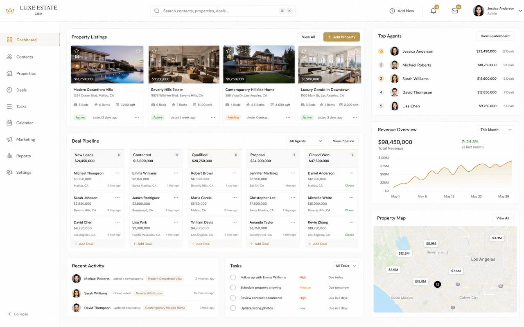Open the options dots for the Robert Brown deal
The width and height of the screenshot is (524, 327).
tap(235, 173)
